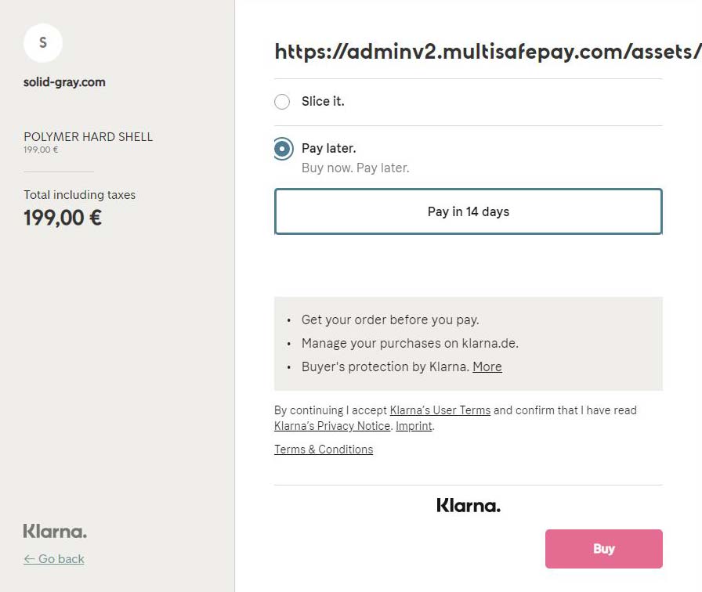Go back using the arrow link
The width and height of the screenshot is (702, 592).
[x=54, y=559]
